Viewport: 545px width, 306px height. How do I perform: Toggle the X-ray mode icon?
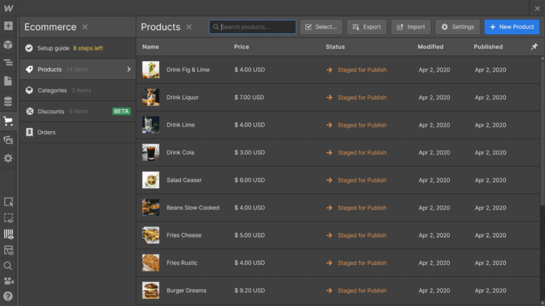(9, 250)
